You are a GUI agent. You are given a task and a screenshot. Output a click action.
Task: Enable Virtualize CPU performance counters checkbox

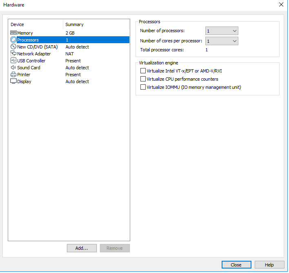point(143,79)
